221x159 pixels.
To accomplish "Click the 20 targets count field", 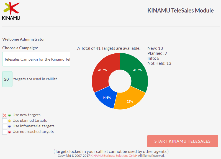I will coord(7,79).
